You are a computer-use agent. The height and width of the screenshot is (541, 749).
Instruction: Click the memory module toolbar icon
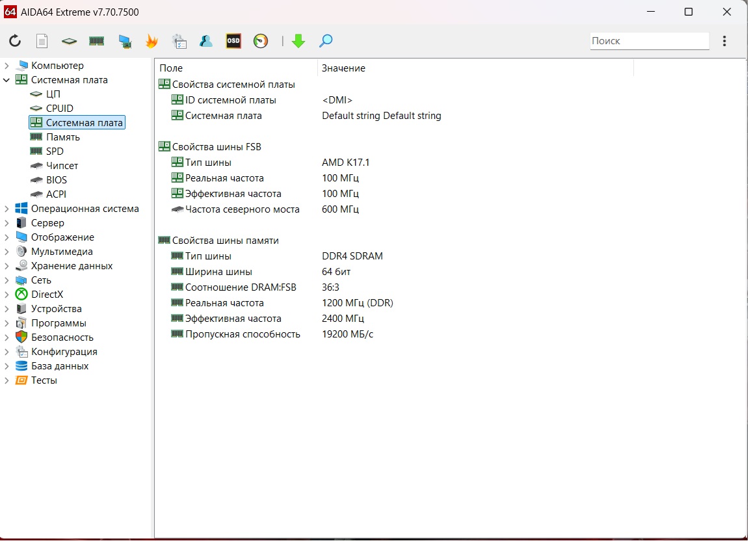[97, 41]
